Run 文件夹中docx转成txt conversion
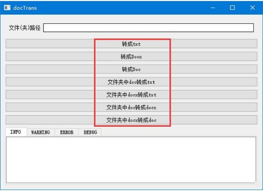The height and width of the screenshot is (193, 263). 131,95
